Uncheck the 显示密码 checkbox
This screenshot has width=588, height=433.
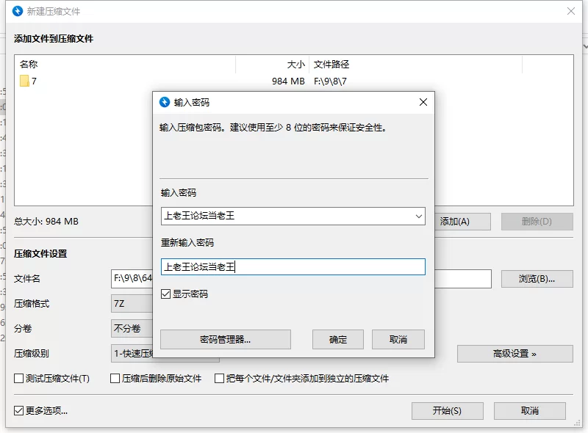pos(166,294)
